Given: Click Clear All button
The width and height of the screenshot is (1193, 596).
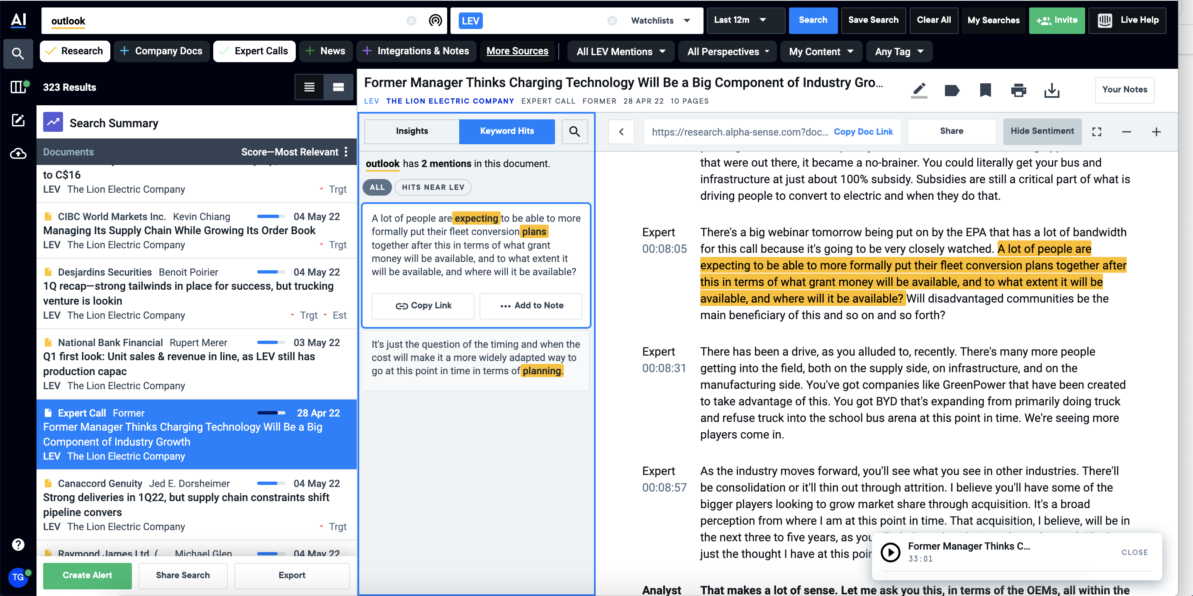Looking at the screenshot, I should [x=934, y=20].
